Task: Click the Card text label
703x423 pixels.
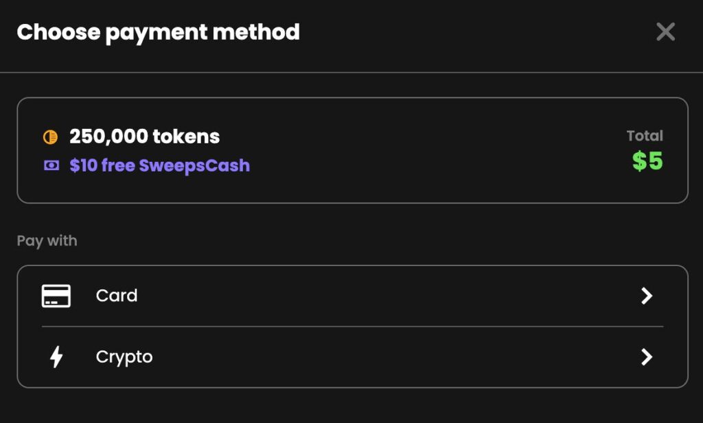Action: (117, 296)
